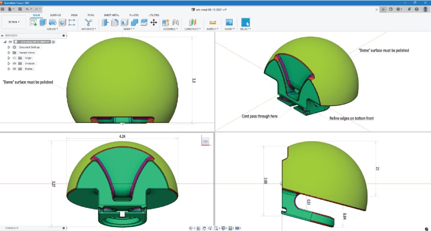Switch to the Solid tab

37,15
